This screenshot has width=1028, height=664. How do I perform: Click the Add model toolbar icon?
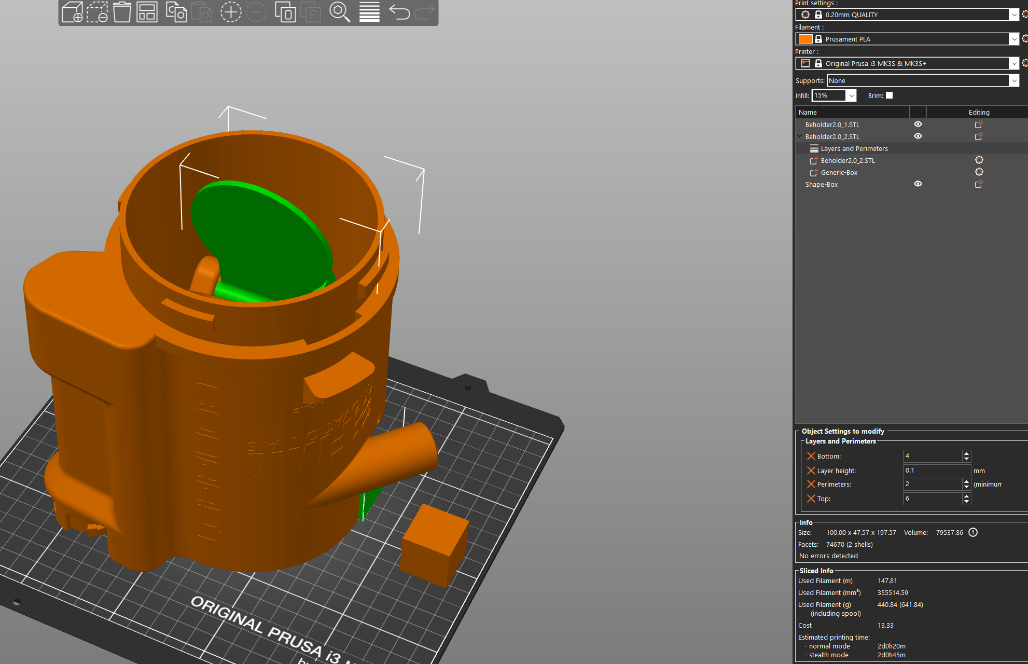[72, 11]
